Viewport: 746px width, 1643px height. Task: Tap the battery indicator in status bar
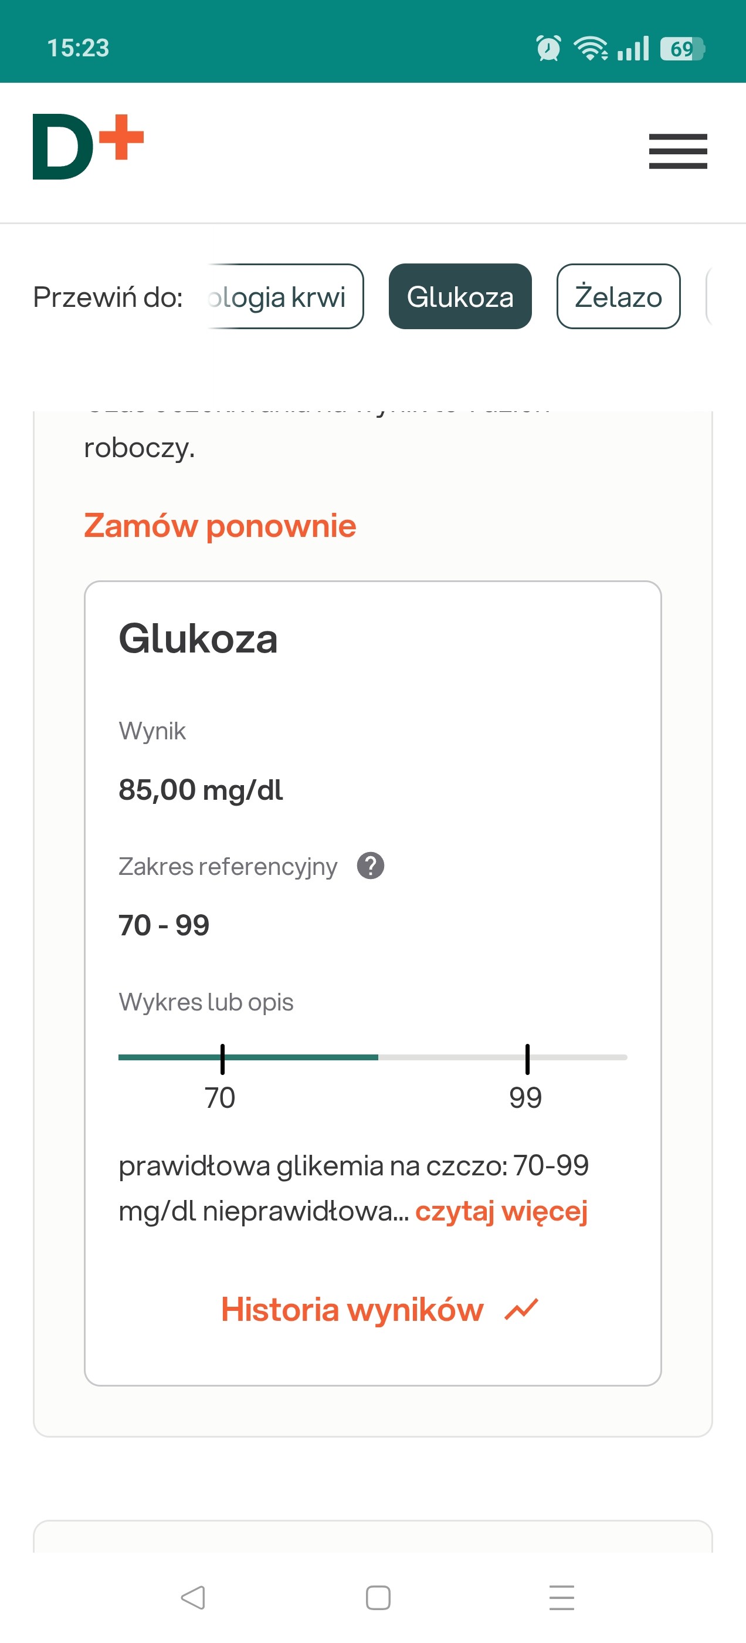pos(682,49)
